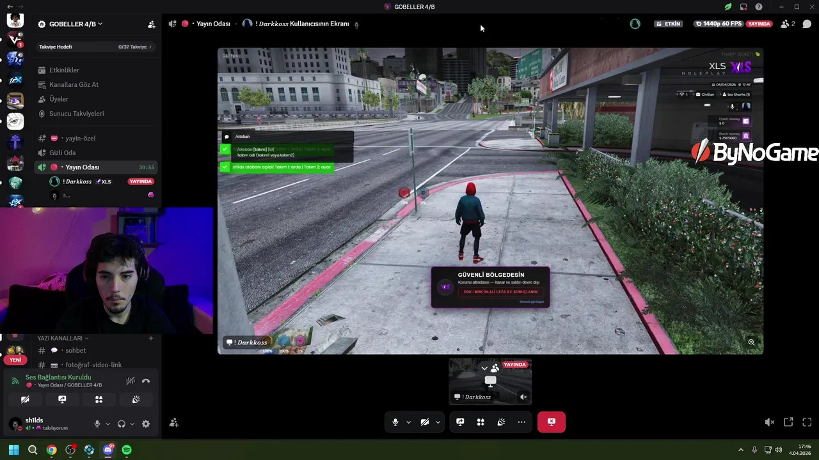
Task: Disconnect from voice with the hang-up icon
Action: pyautogui.click(x=146, y=381)
